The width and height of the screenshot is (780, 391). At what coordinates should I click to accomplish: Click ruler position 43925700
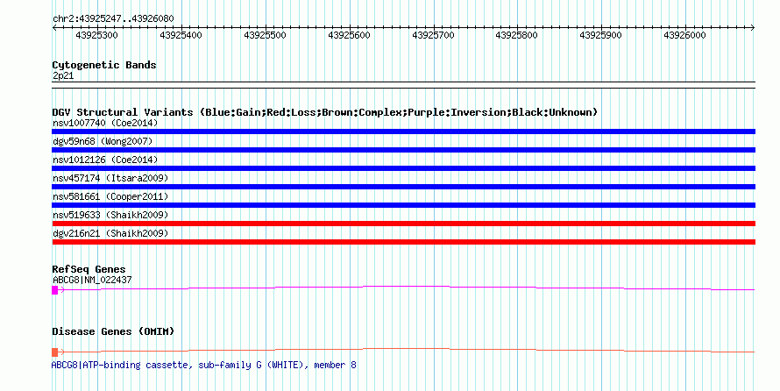coord(433,36)
